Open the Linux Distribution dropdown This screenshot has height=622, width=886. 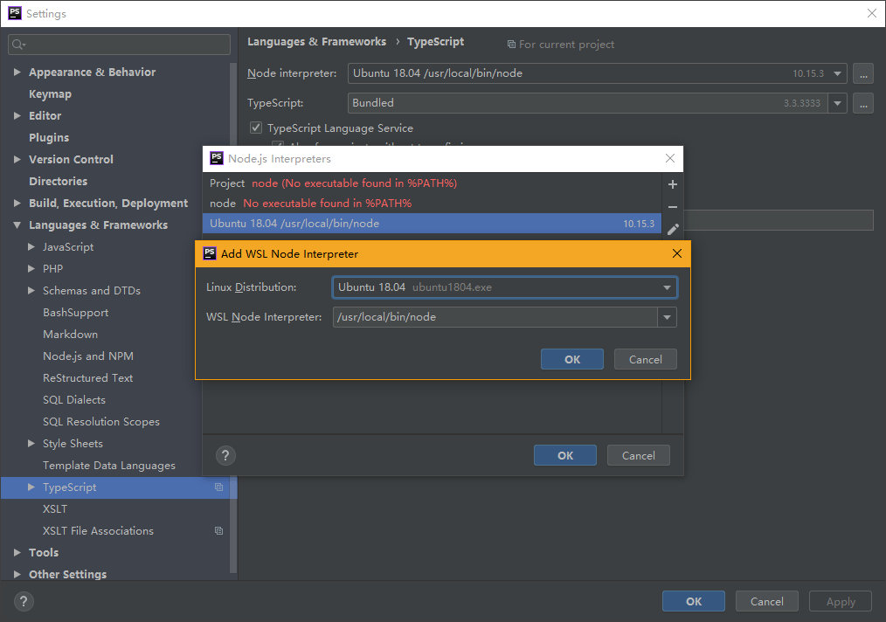pos(667,287)
